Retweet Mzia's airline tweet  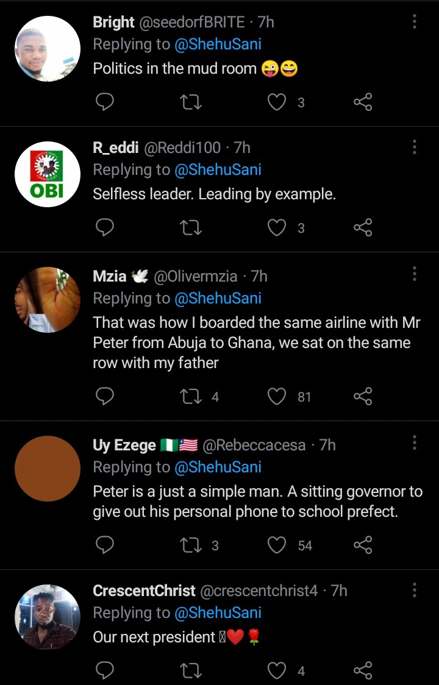click(x=191, y=397)
